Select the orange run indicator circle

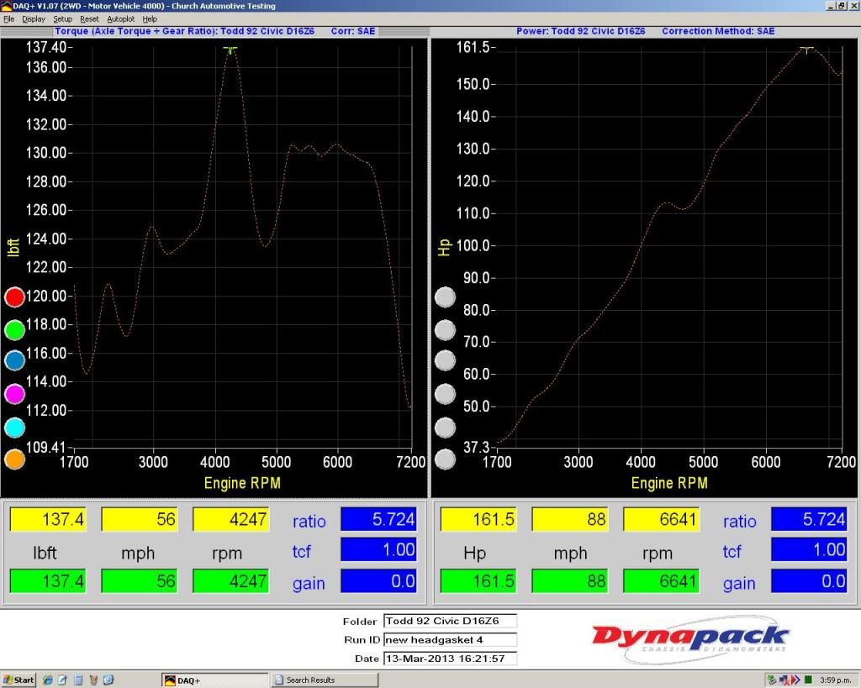(x=14, y=460)
